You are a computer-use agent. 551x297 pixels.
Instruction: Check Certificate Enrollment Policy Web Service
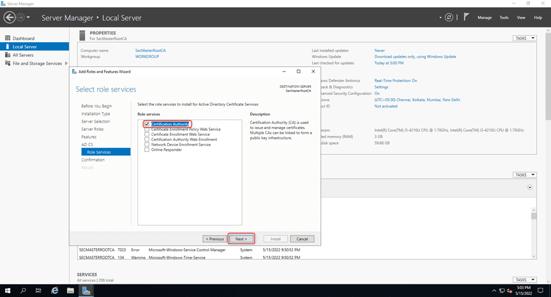(147, 129)
